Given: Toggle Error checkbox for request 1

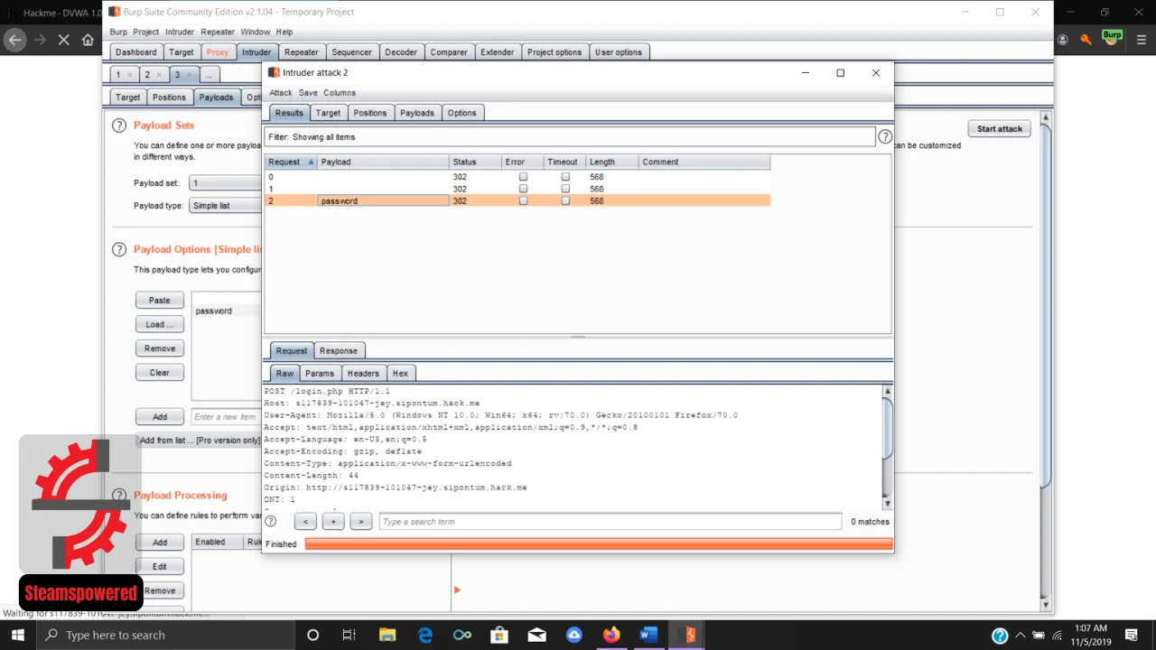Looking at the screenshot, I should [523, 189].
